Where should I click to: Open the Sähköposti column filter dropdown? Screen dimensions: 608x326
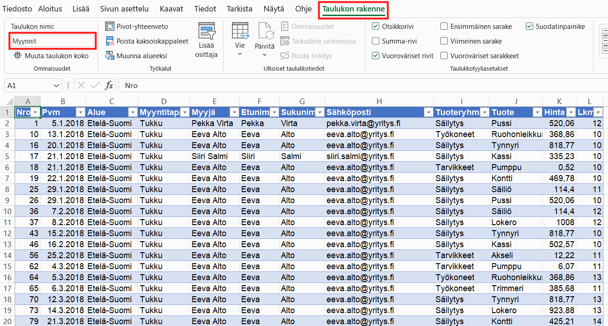click(428, 112)
